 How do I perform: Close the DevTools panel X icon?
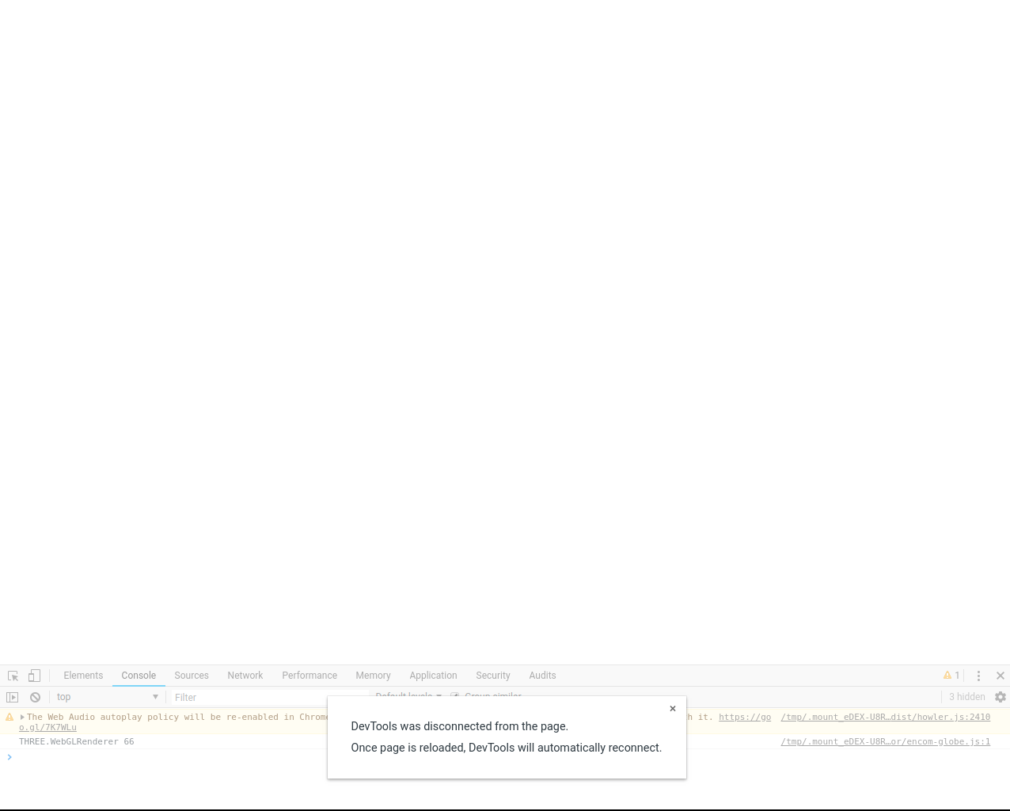[x=1001, y=676]
